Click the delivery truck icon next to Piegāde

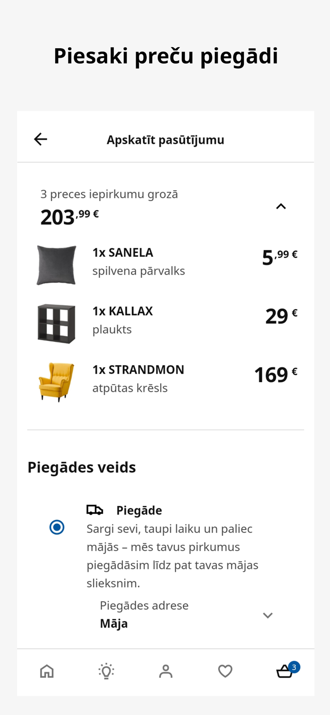point(94,510)
